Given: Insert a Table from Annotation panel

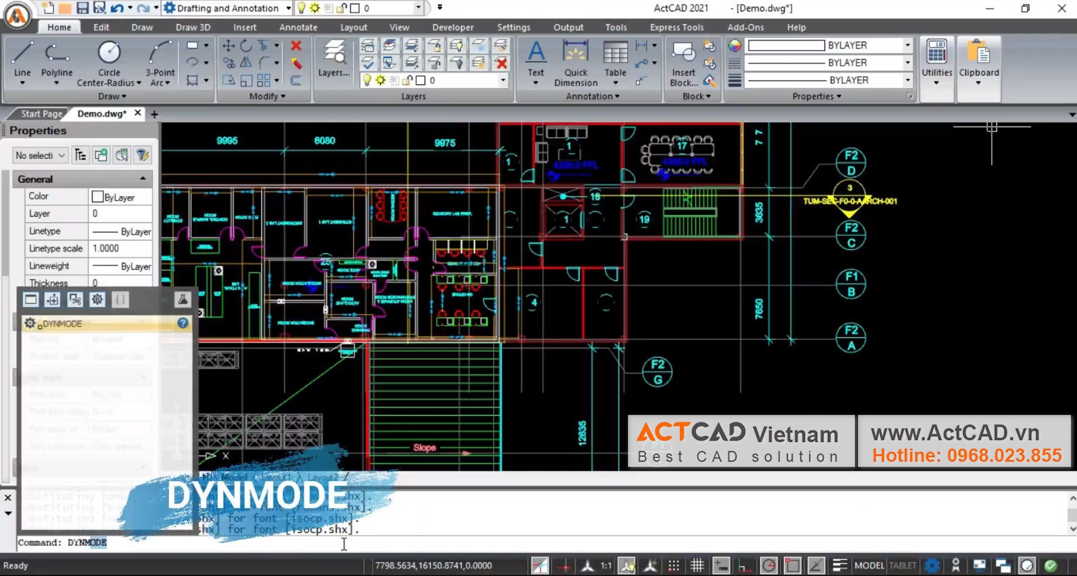Looking at the screenshot, I should (615, 62).
